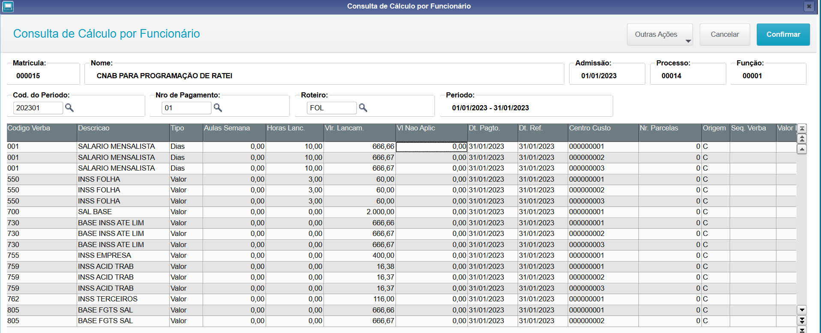Click code 762 in Codigo Verba column
Image resolution: width=821 pixels, height=333 pixels.
coord(13,299)
